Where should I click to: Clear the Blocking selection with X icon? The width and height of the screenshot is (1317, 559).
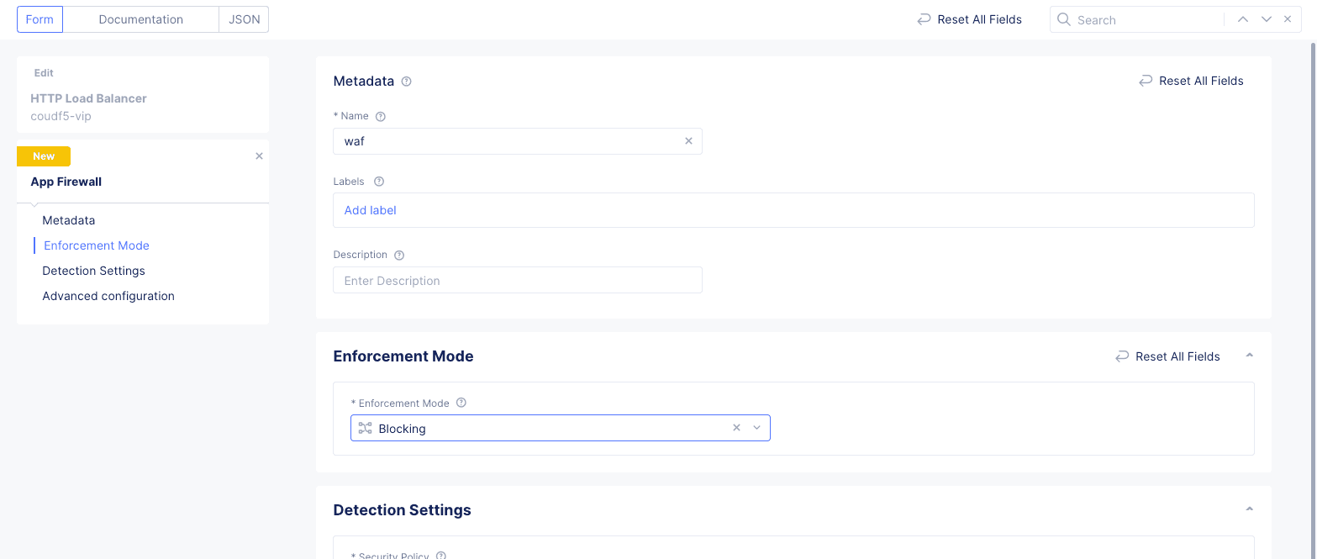point(736,428)
